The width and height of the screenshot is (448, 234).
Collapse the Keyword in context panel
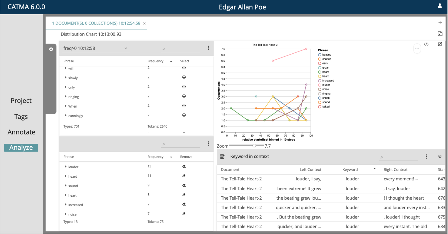tap(440, 157)
